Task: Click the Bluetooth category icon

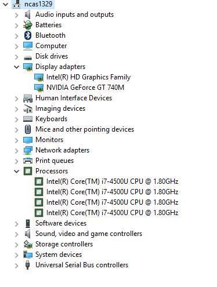Action: pos(28,35)
